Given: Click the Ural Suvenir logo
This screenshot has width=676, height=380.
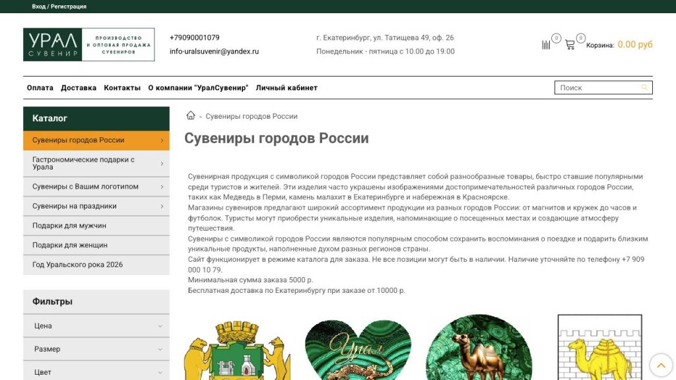Looking at the screenshot, I should 89,44.
